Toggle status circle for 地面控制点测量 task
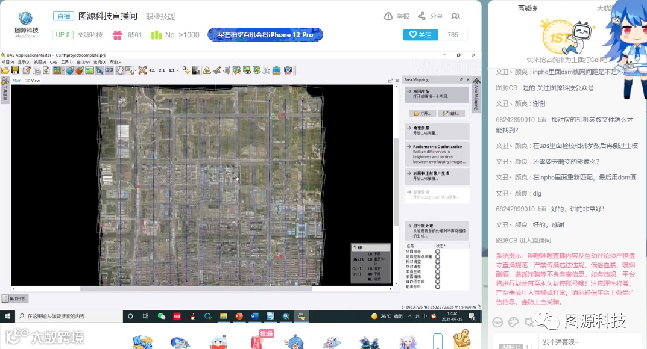This screenshot has width=647, height=349. click(x=437, y=256)
